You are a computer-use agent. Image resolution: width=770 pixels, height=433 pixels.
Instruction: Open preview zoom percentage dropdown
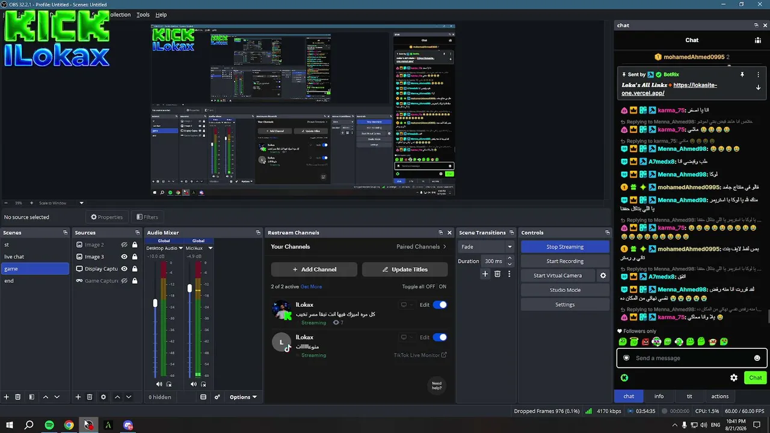[x=82, y=203]
